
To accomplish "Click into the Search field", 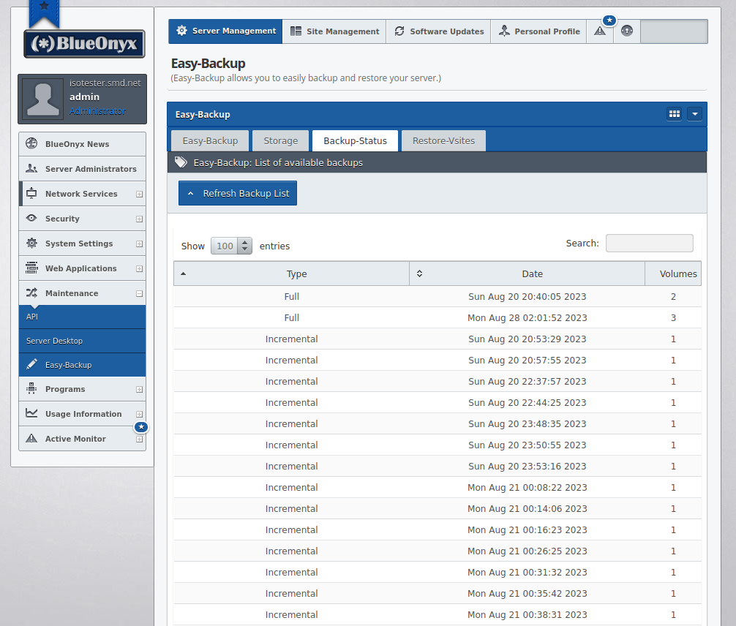I will click(x=649, y=243).
